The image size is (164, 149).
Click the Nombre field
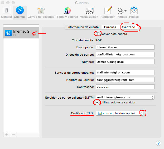click(x=125, y=62)
